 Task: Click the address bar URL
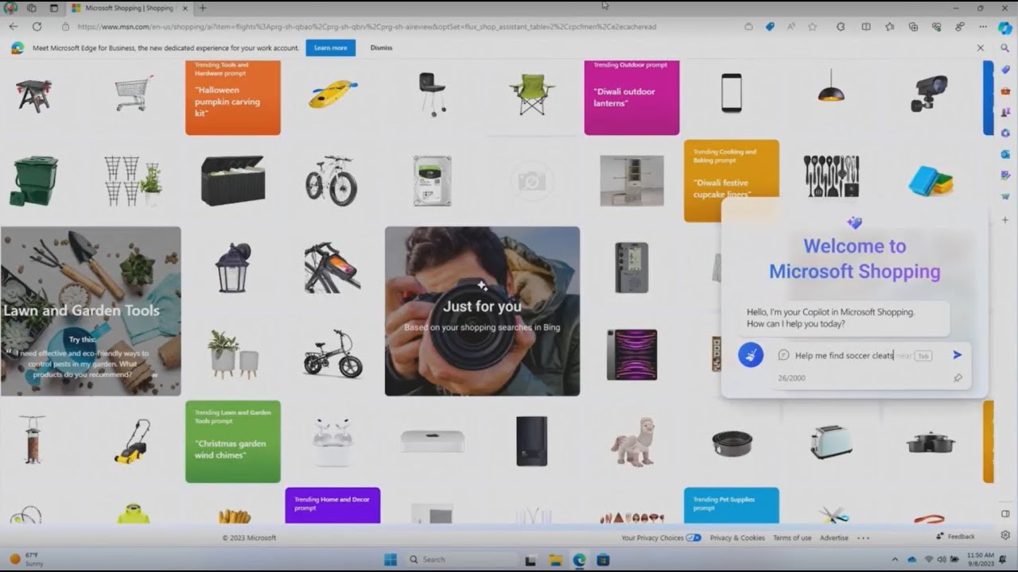(x=367, y=26)
